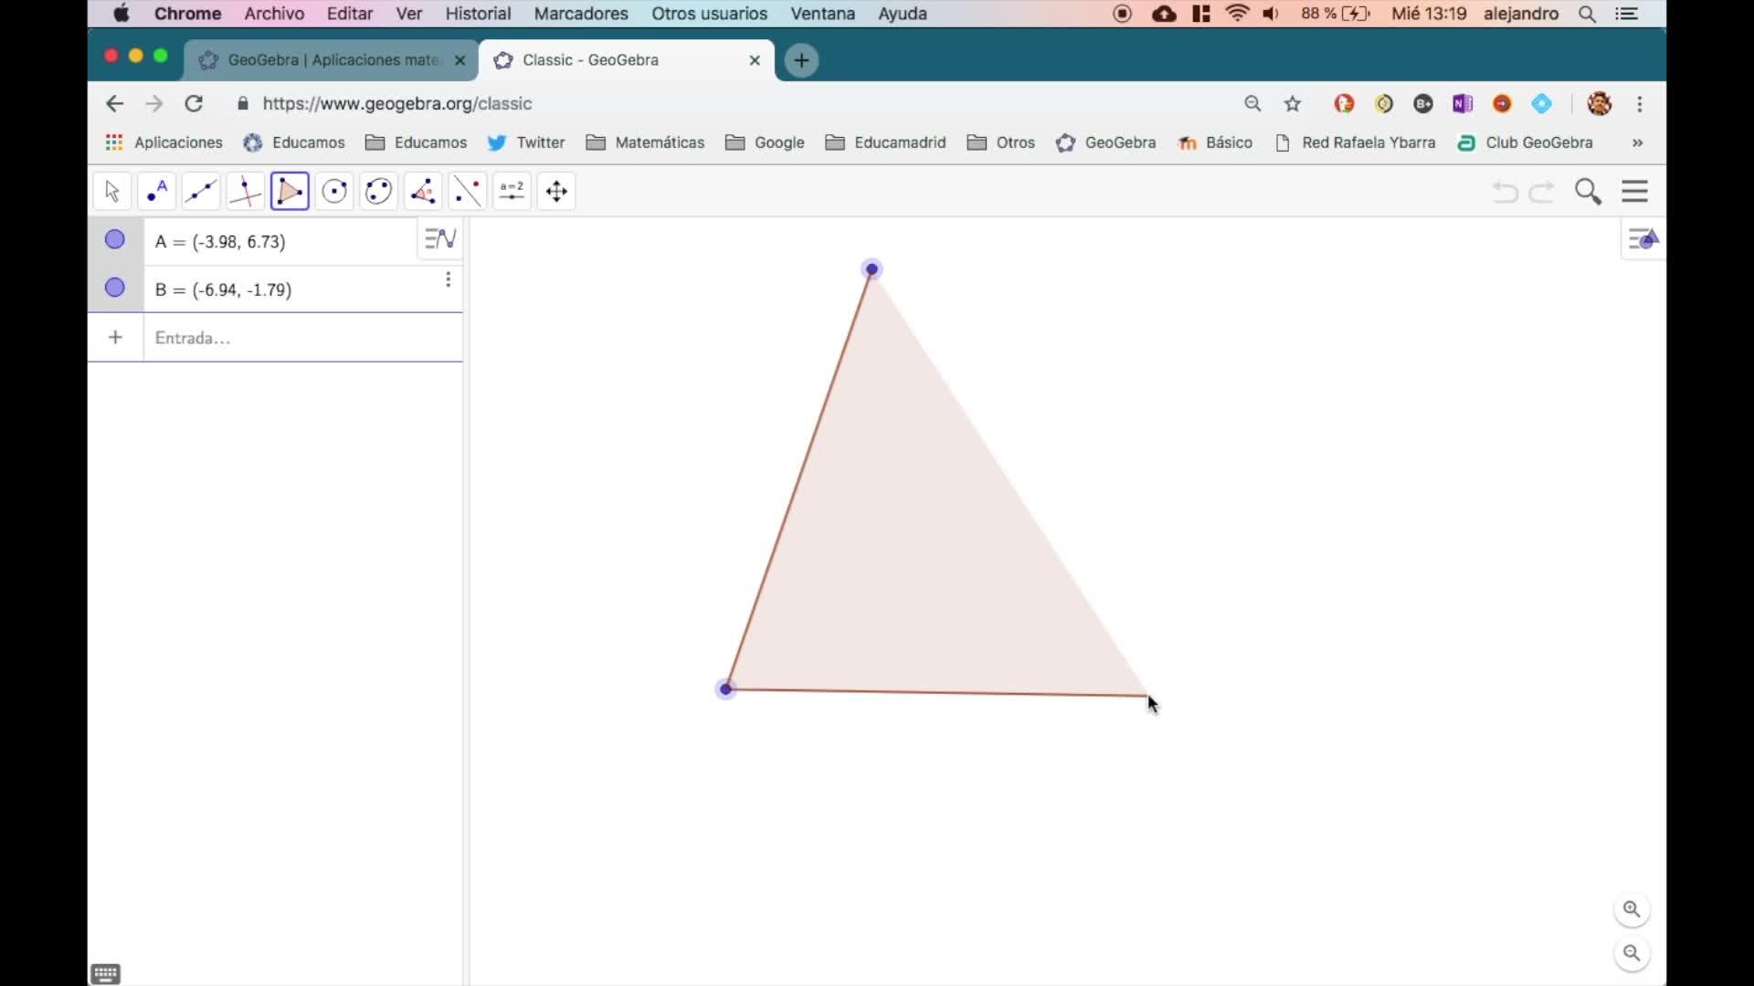Open the three-dot options for point B

pos(448,279)
